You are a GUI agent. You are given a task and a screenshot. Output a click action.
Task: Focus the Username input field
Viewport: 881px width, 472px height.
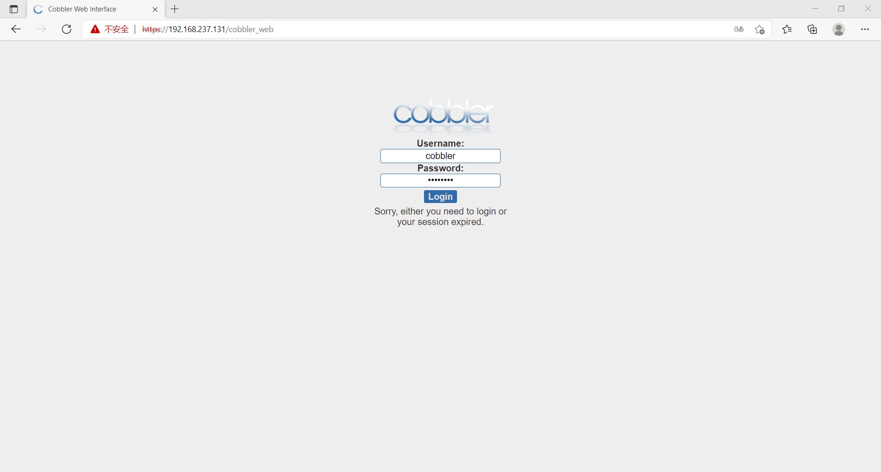point(440,156)
